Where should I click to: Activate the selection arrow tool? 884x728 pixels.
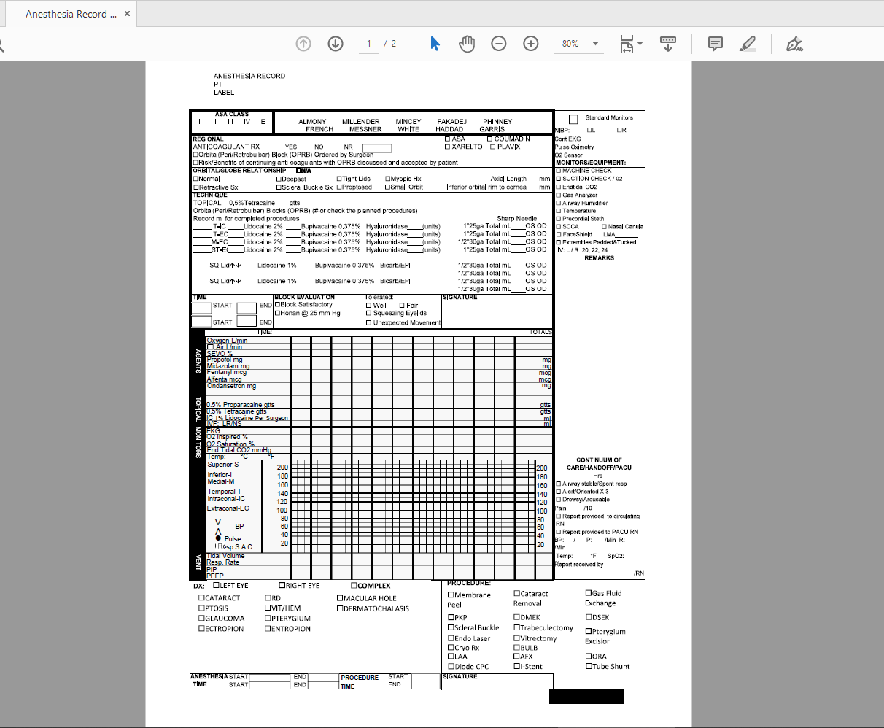(x=435, y=44)
